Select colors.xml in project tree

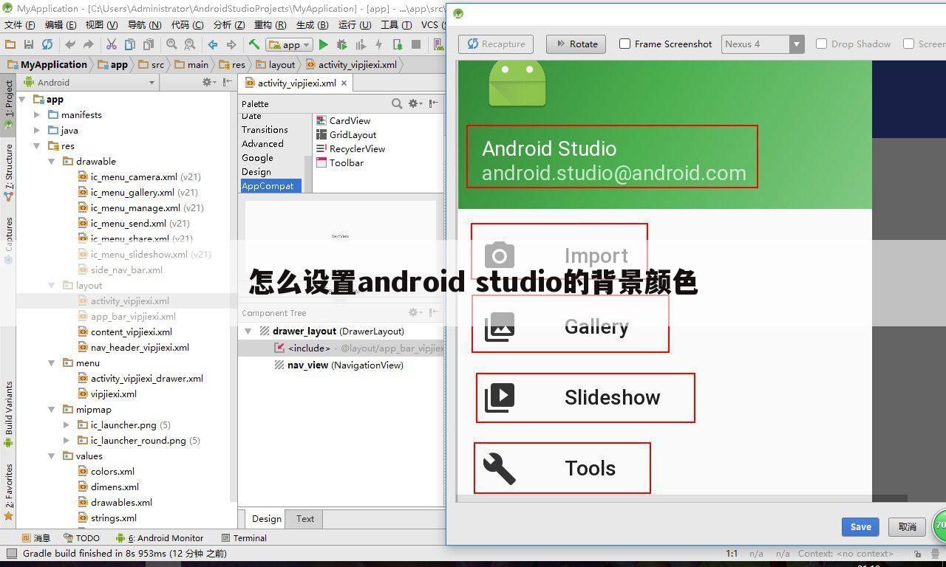(x=106, y=471)
